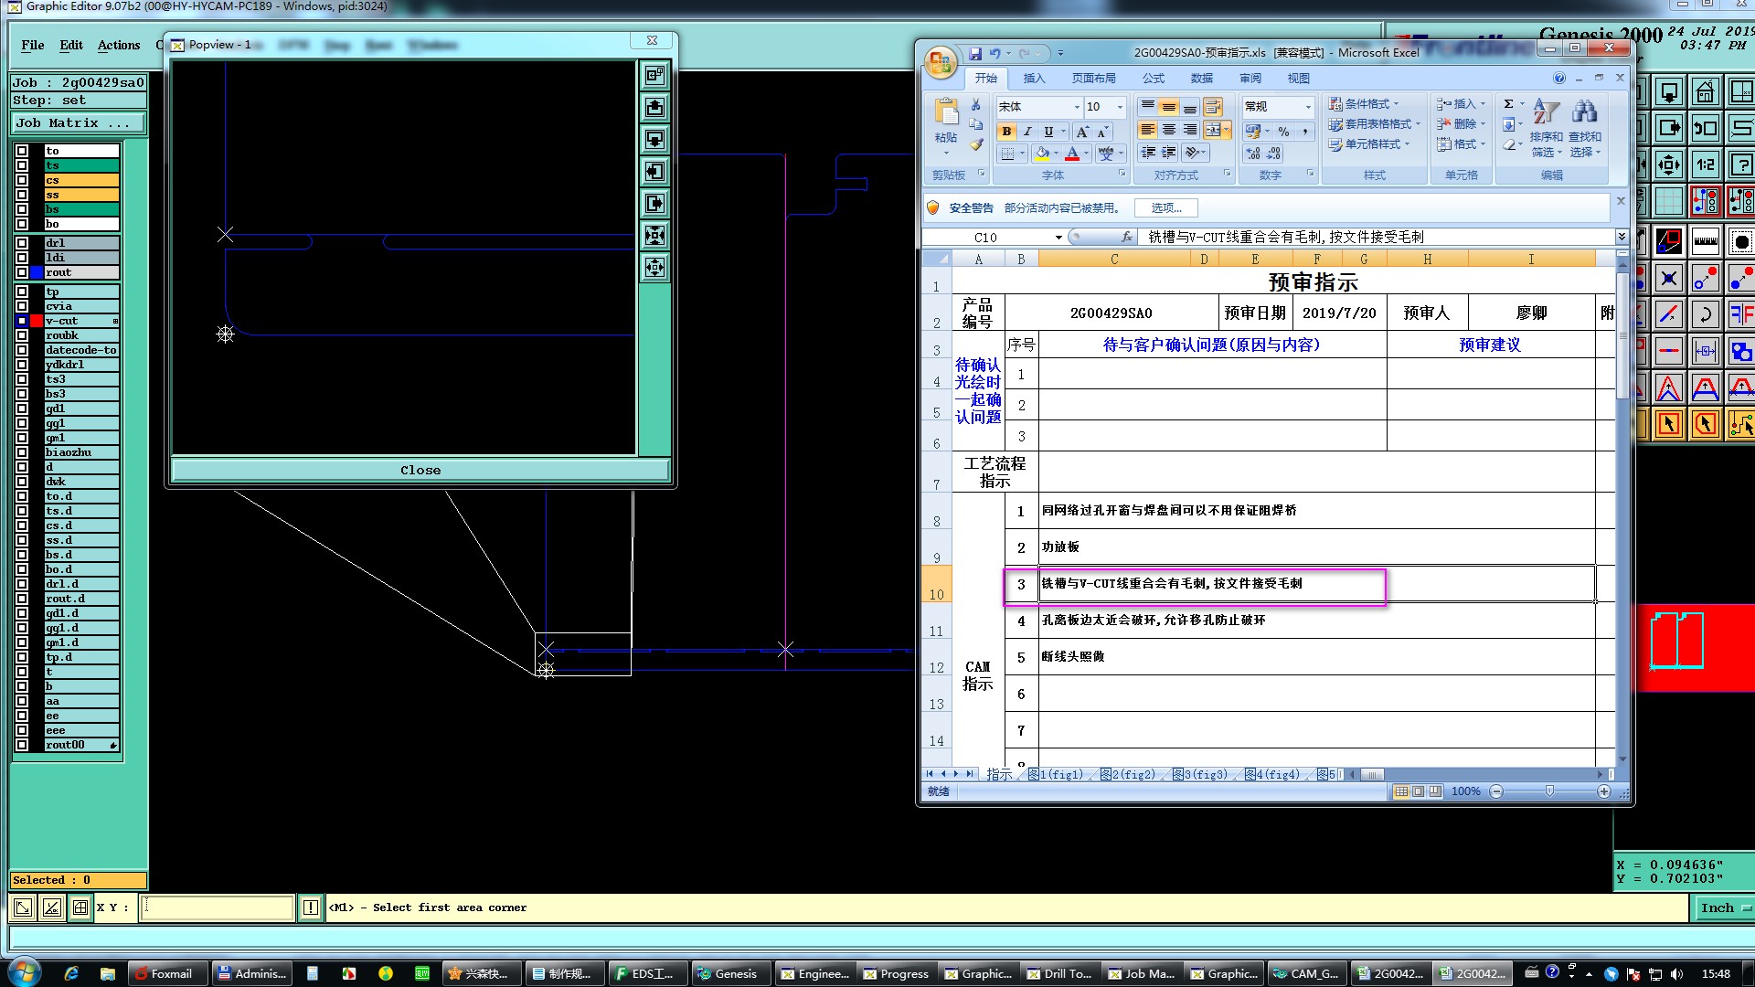Click the pan left icon in Popview

click(x=654, y=172)
